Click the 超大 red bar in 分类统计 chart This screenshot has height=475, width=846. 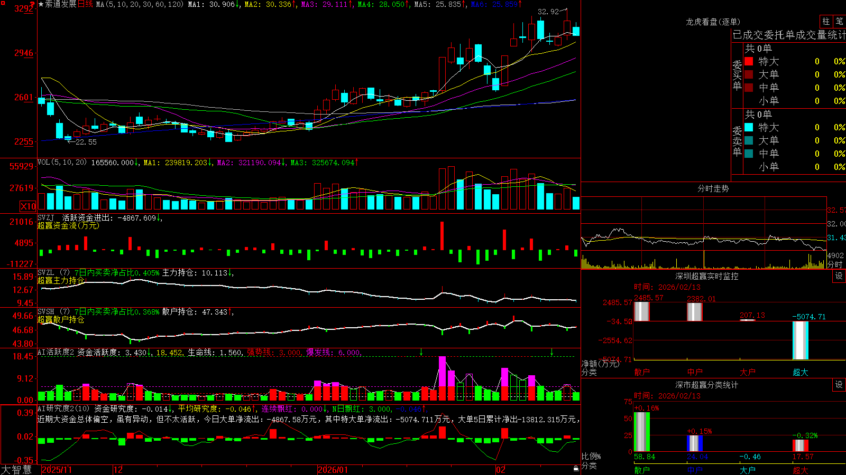(x=800, y=445)
